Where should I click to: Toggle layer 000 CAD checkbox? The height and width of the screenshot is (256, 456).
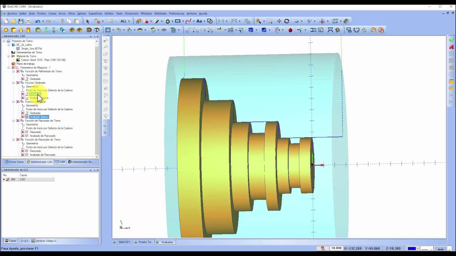[8, 180]
